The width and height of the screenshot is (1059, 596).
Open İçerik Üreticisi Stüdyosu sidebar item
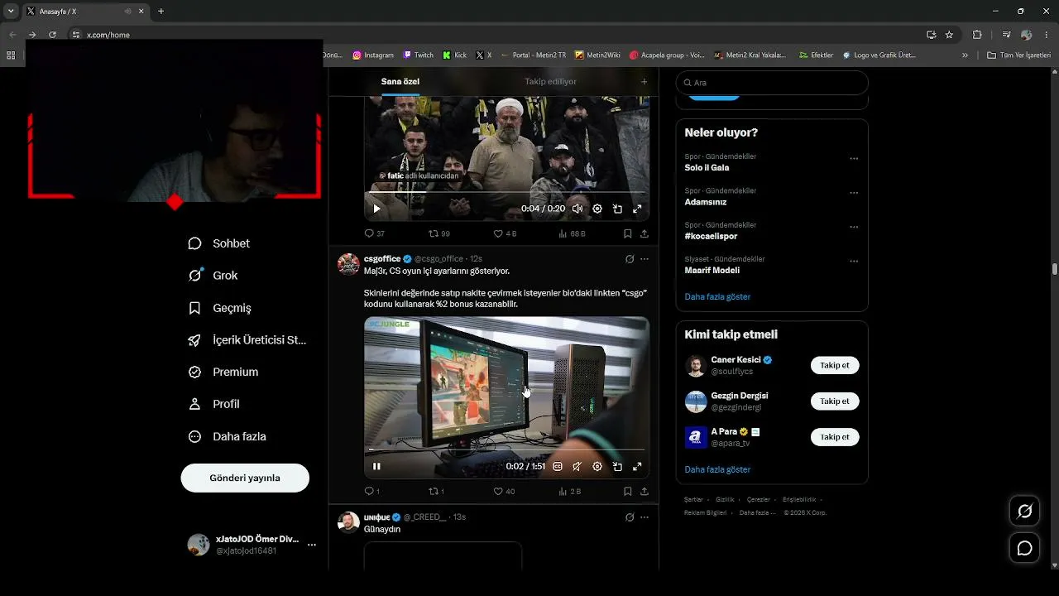[x=247, y=340]
